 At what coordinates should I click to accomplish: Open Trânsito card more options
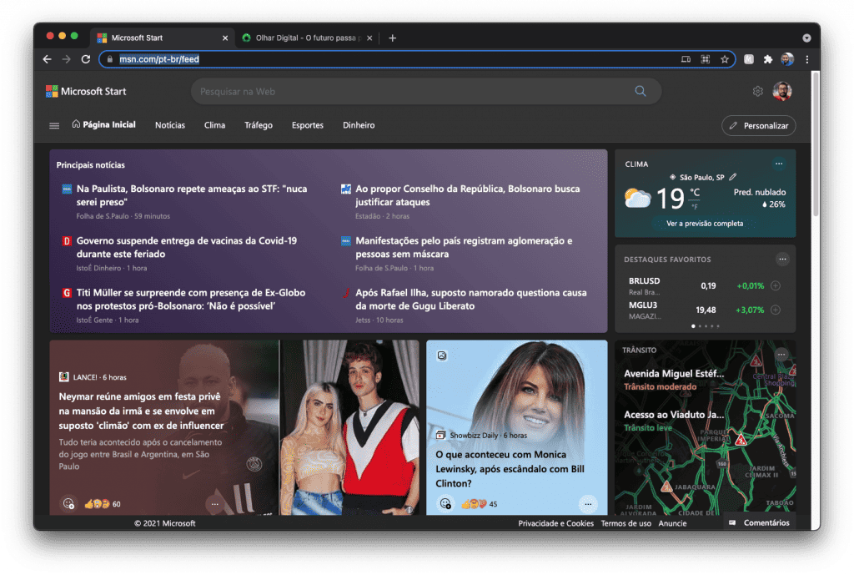click(x=781, y=355)
